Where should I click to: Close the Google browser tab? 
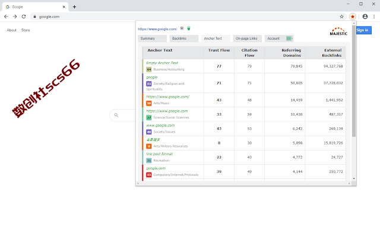coord(64,7)
